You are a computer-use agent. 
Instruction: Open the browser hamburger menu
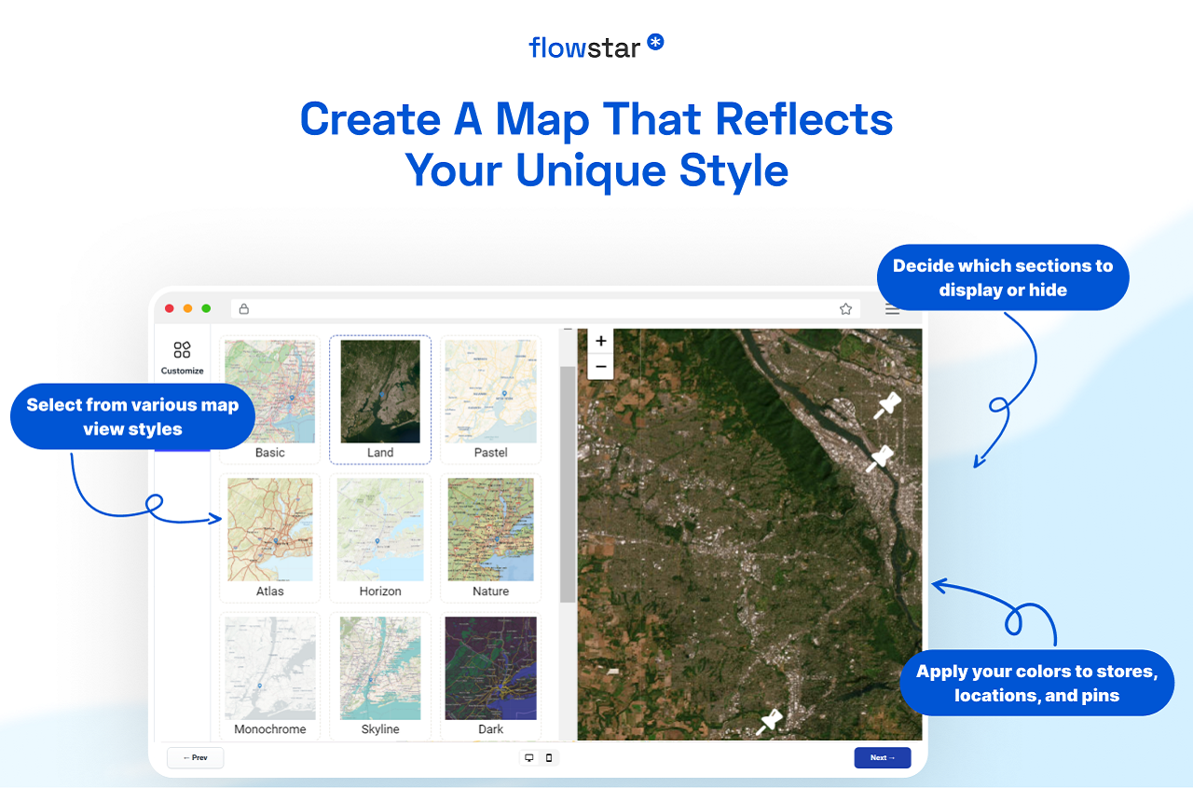(892, 308)
